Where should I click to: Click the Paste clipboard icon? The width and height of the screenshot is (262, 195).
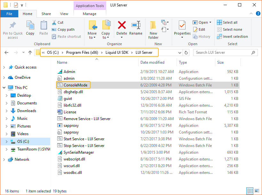(x=44, y=25)
